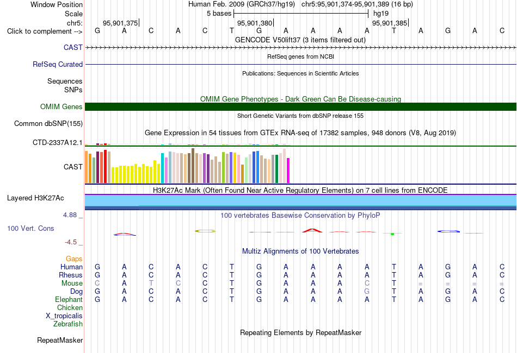Image resolution: width=517 pixels, height=353 pixels.
Task: Click the CAST gene arrow line in GENCODE track
Action: (x=300, y=48)
